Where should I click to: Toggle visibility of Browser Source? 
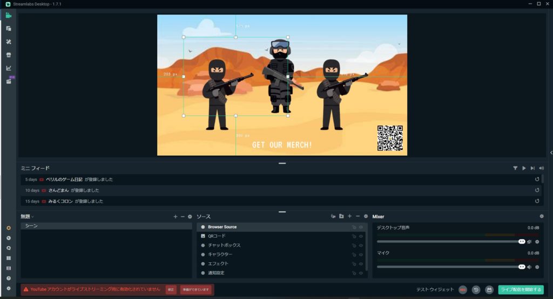[361, 227]
